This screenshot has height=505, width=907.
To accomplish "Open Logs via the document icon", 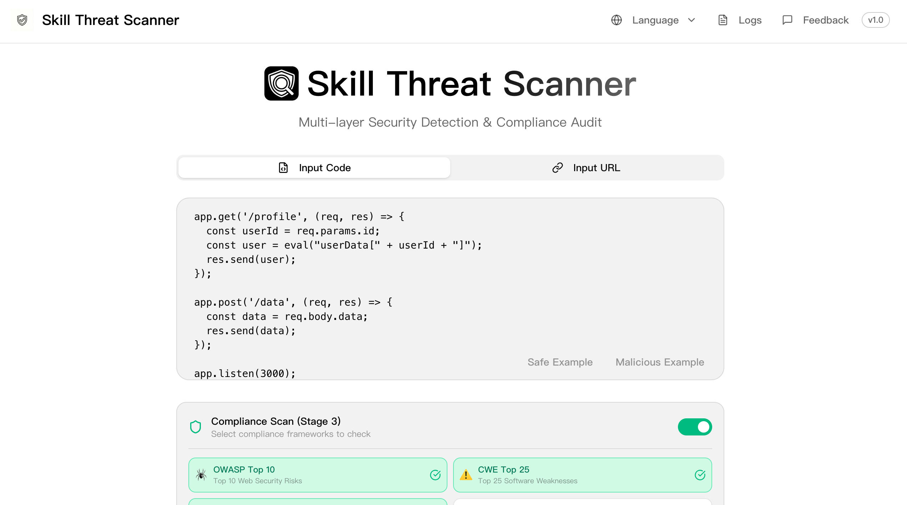I will point(723,20).
